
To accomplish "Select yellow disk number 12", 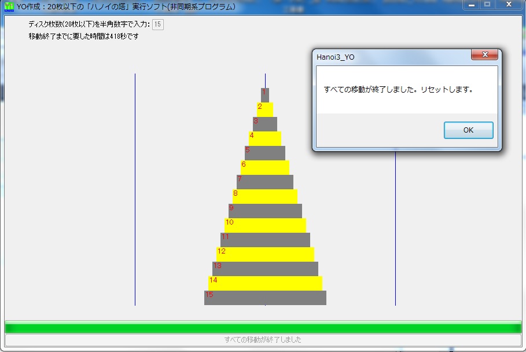I will [x=265, y=254].
